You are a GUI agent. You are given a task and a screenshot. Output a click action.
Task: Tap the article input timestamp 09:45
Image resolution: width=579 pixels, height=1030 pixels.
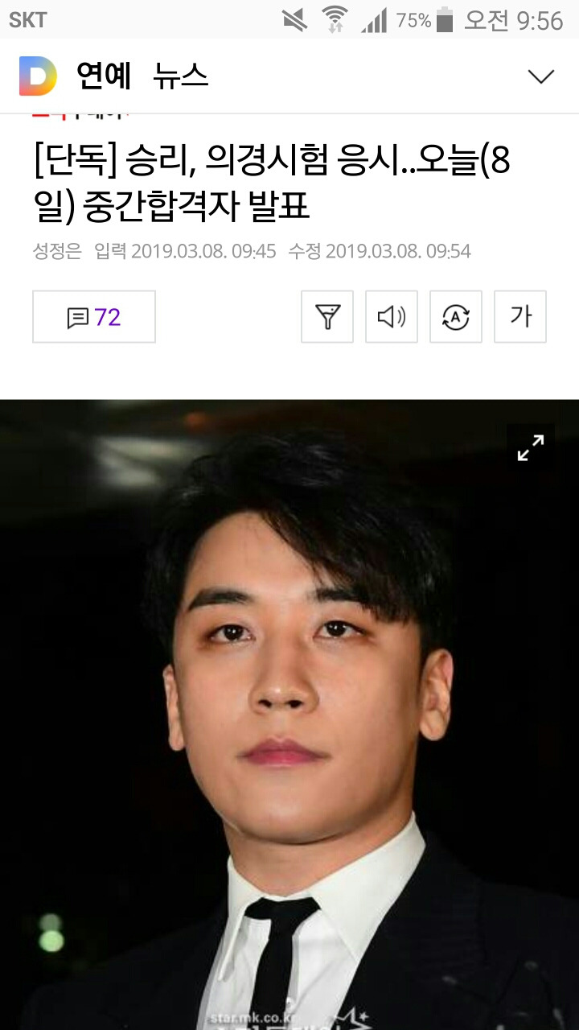tap(254, 251)
